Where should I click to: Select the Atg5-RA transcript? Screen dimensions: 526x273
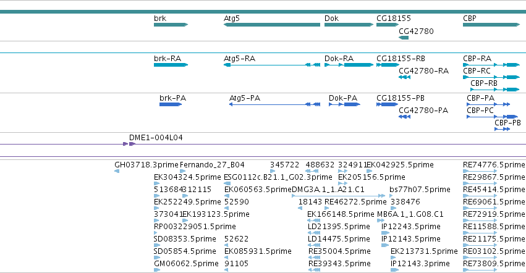(272, 65)
